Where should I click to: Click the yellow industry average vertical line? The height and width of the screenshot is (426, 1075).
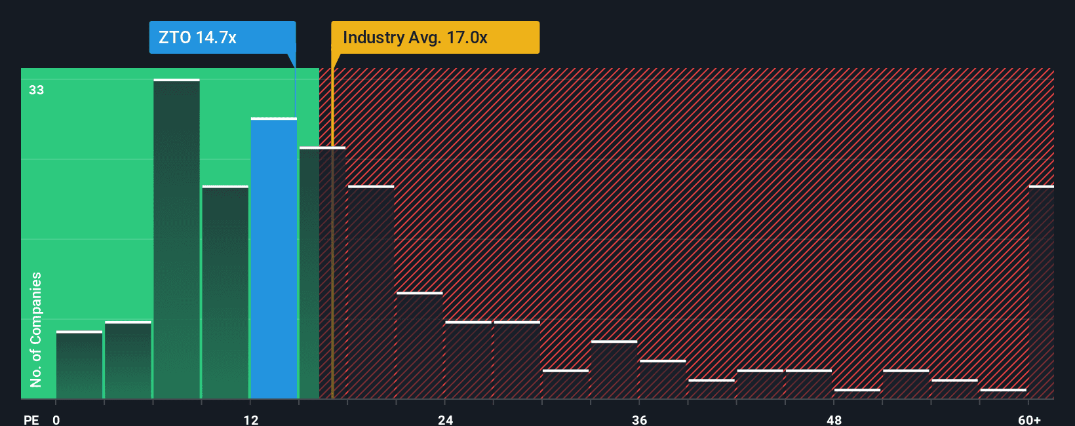[332, 262]
